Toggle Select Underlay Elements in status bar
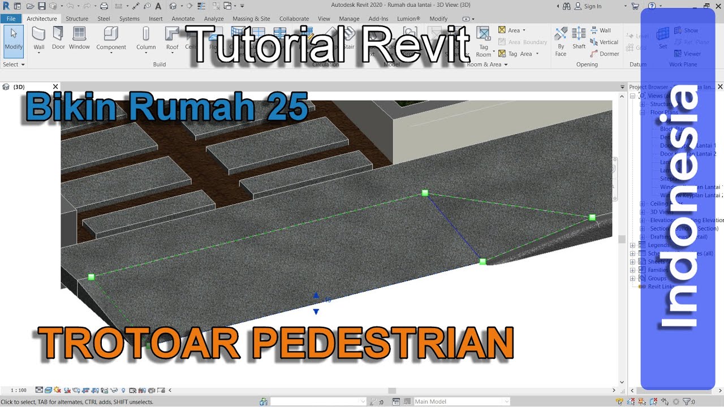The image size is (724, 407). (631, 401)
